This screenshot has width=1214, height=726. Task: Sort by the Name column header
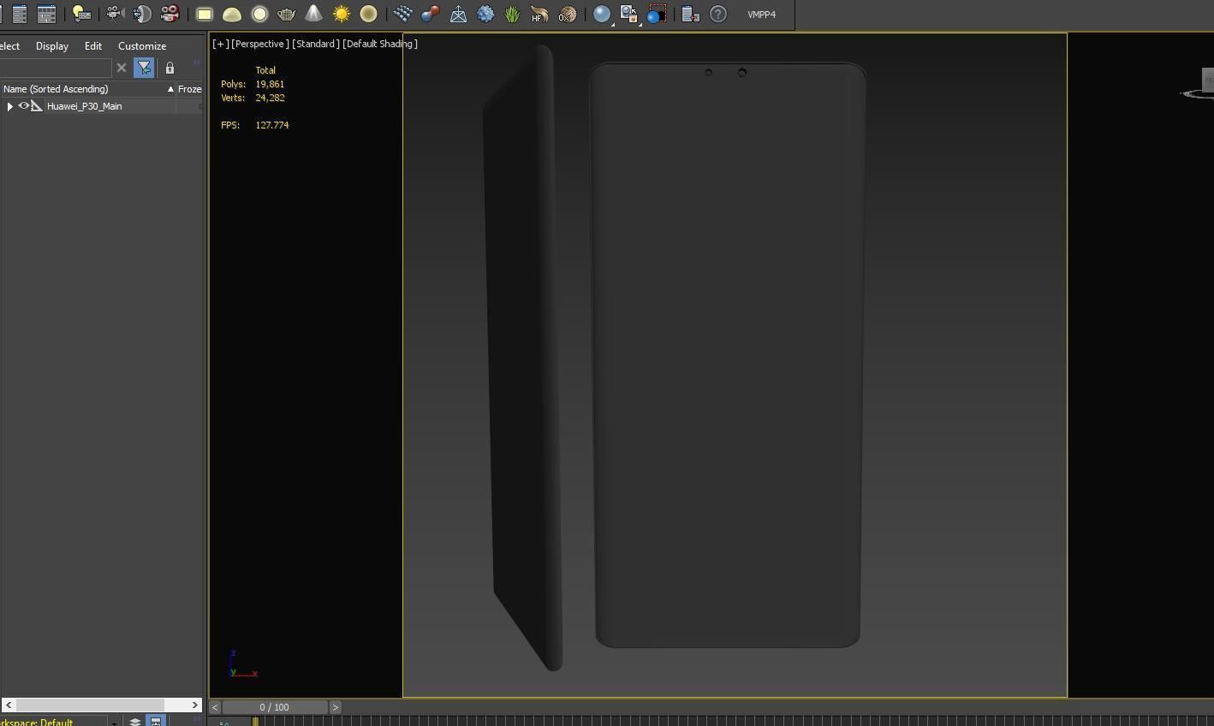(x=87, y=89)
